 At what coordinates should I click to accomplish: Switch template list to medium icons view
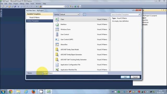point(85,15)
